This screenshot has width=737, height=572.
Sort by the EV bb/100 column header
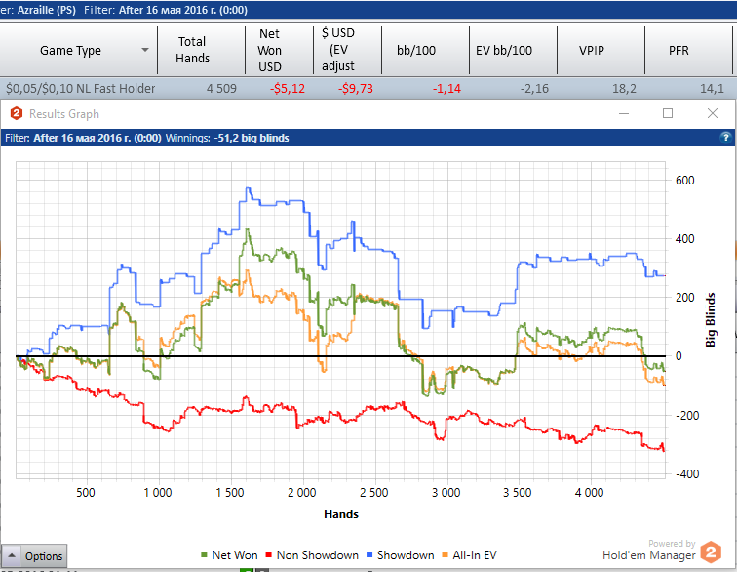(513, 50)
